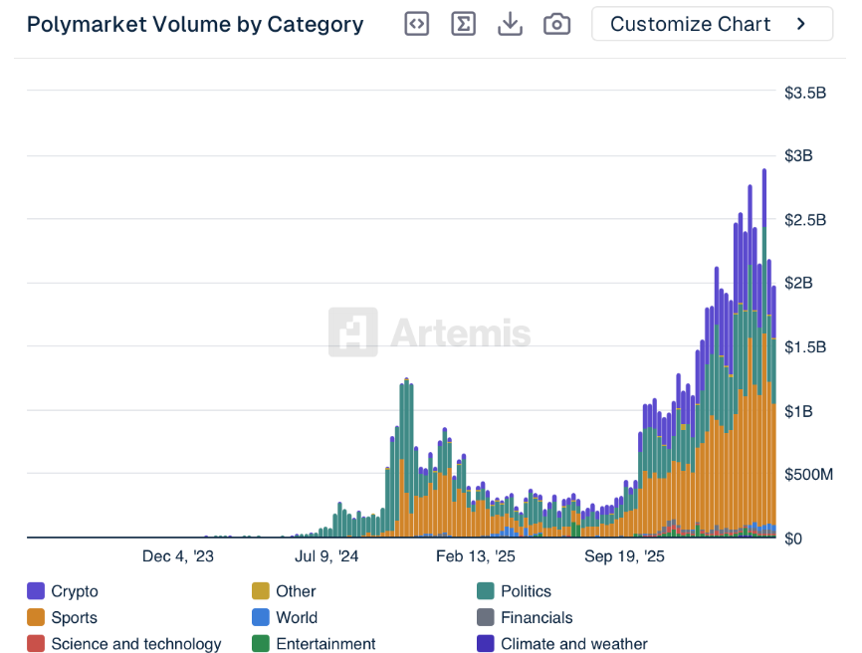Click the Sep 19, '25 axis label
The height and width of the screenshot is (653, 862).
click(x=624, y=556)
